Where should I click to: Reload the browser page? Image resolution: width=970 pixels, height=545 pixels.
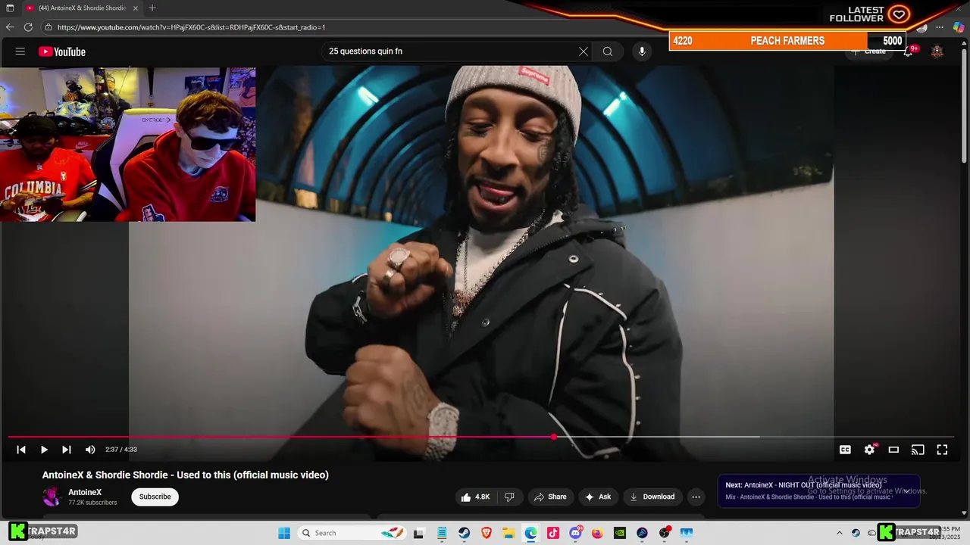click(28, 27)
